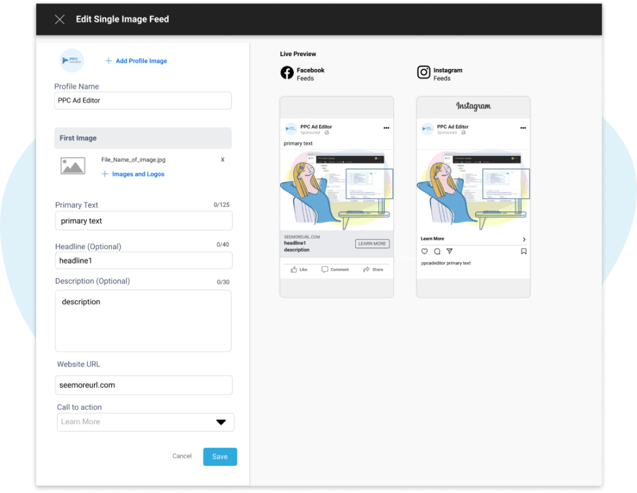Click the image placeholder thumbnail icon
This screenshot has width=637, height=493.
(x=73, y=165)
